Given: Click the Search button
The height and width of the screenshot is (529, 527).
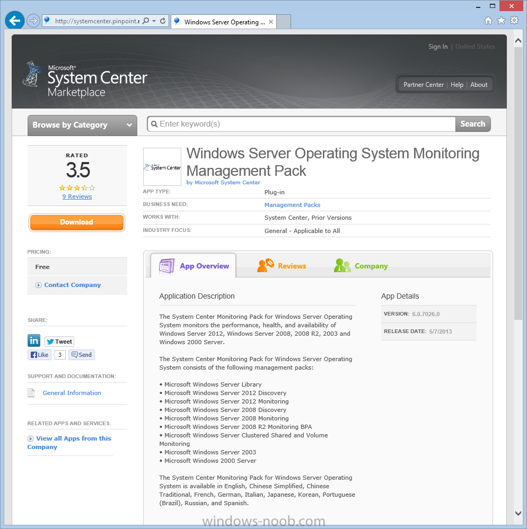Looking at the screenshot, I should (x=473, y=124).
